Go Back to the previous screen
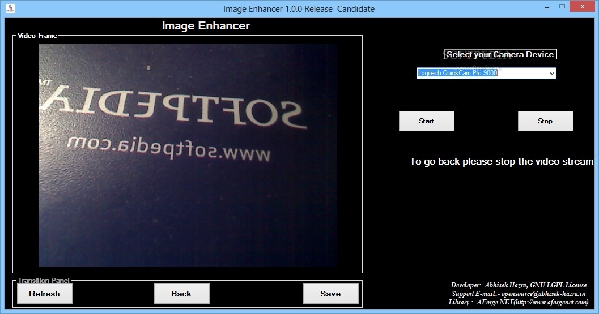The image size is (599, 314). (x=181, y=294)
